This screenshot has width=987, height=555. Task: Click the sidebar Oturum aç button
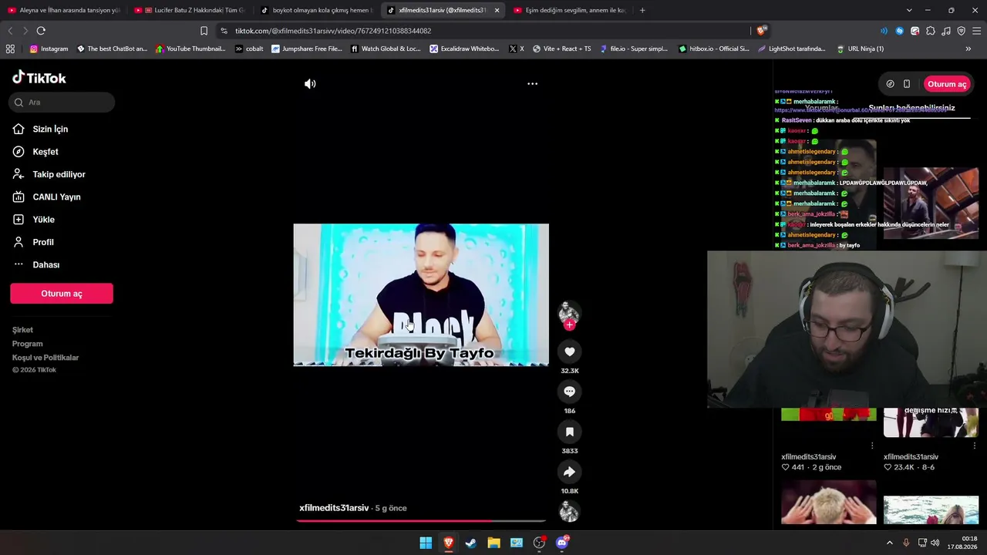pos(62,294)
